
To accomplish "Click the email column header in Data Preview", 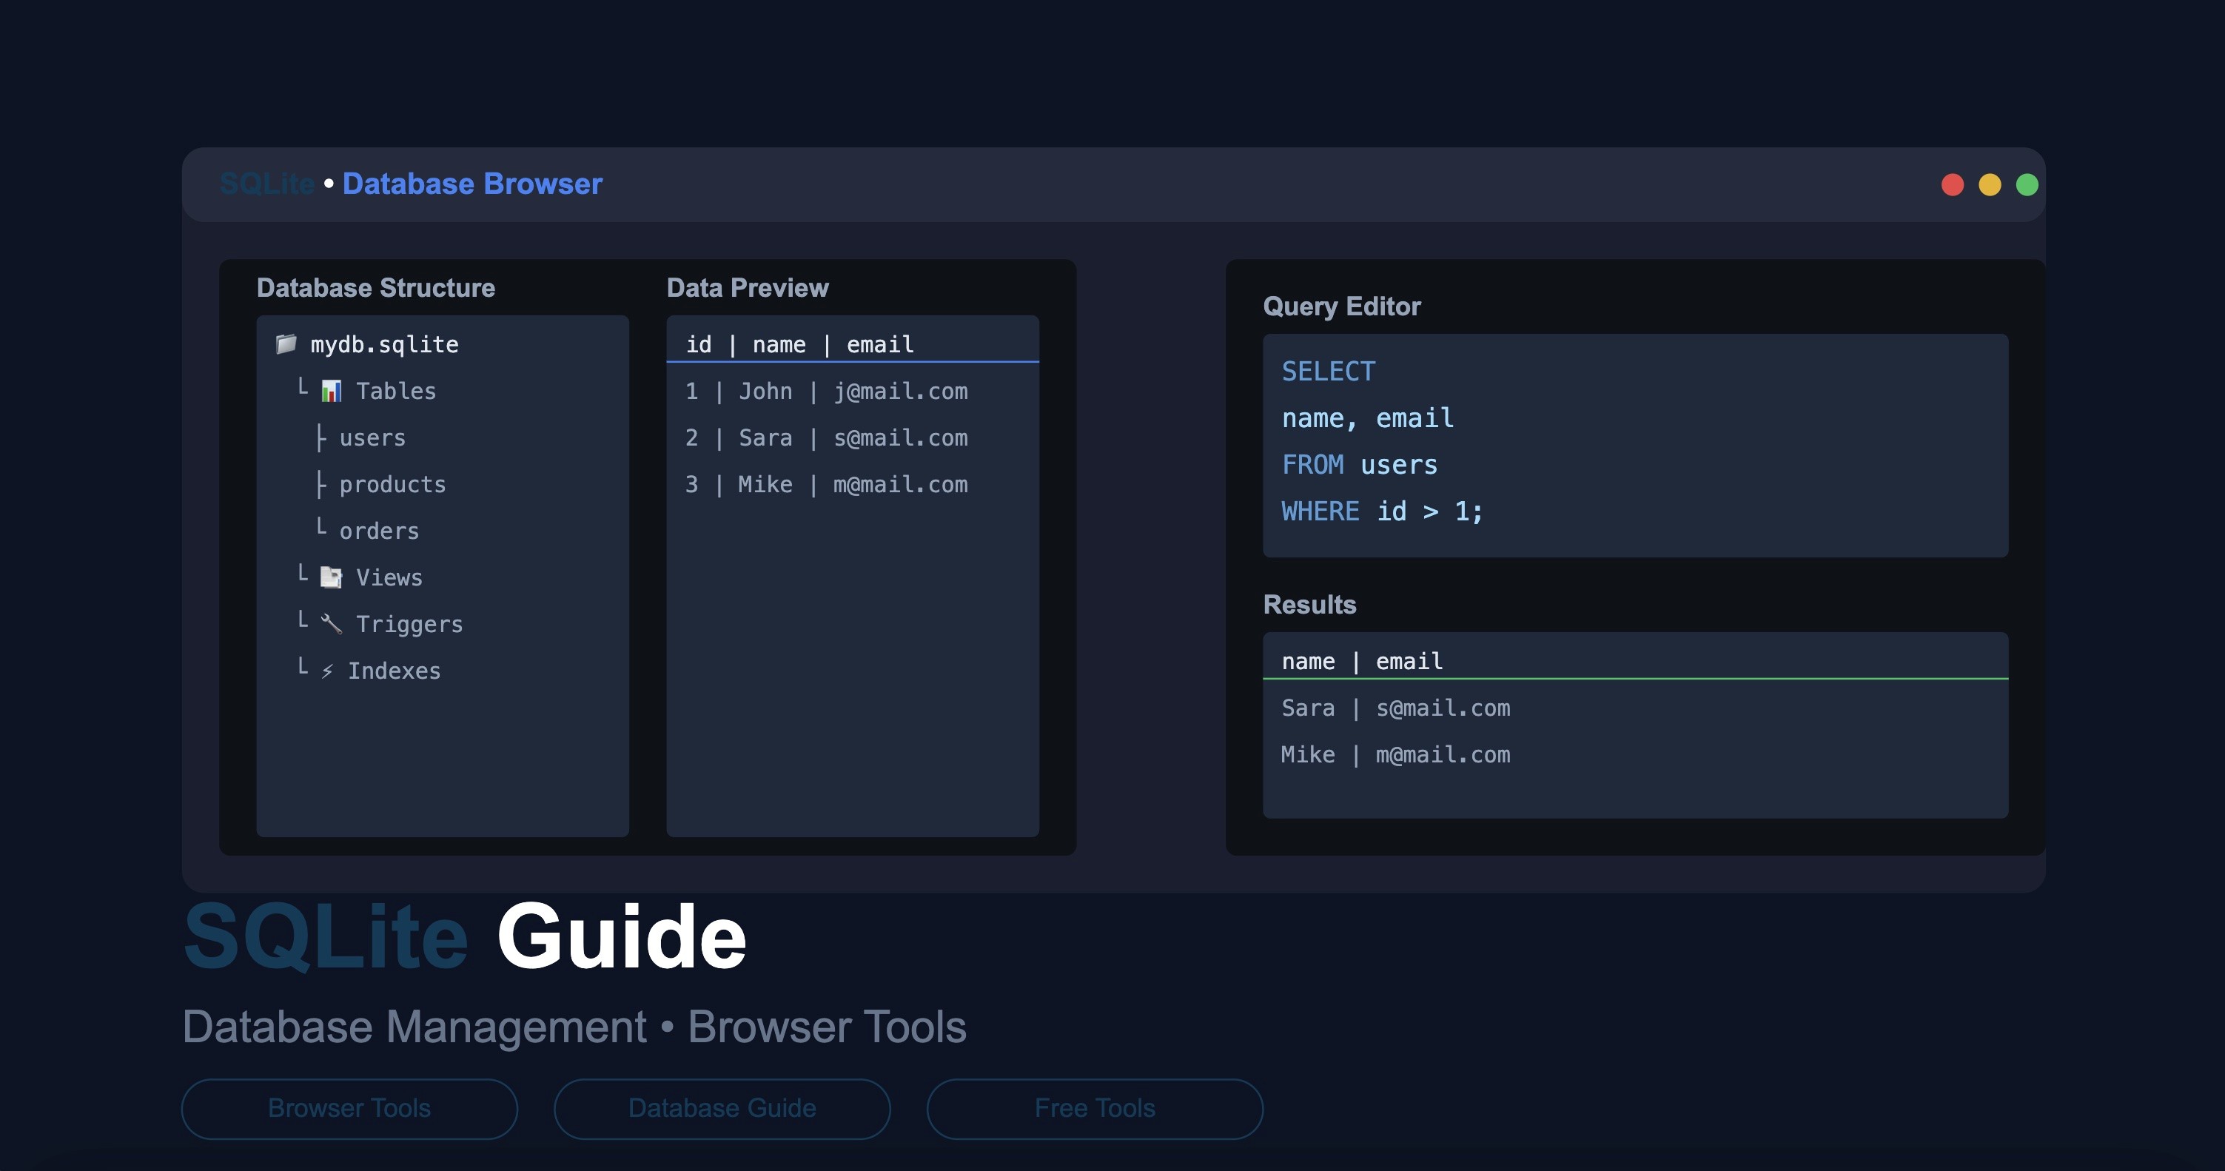I will pyautogui.click(x=879, y=343).
